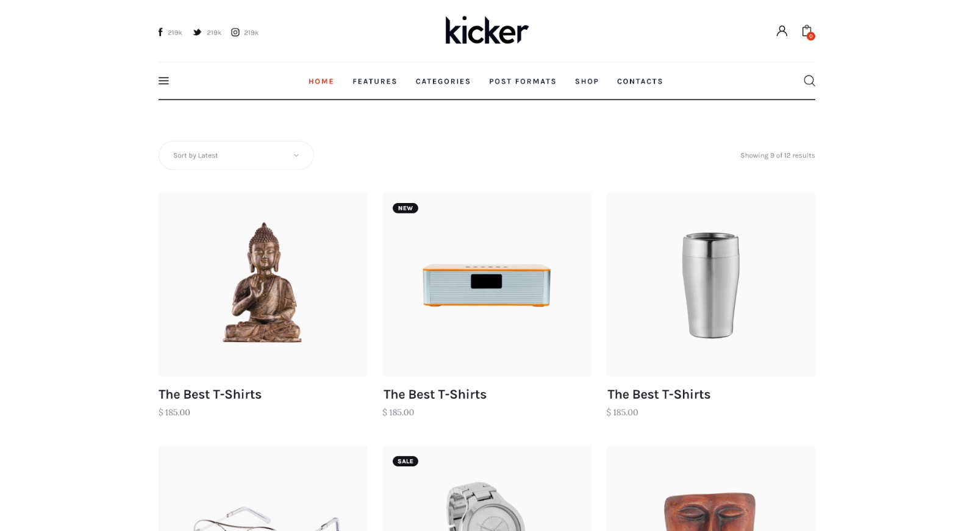Open the steel tumbler product image
Screen dimensions: 972x531
tap(710, 284)
